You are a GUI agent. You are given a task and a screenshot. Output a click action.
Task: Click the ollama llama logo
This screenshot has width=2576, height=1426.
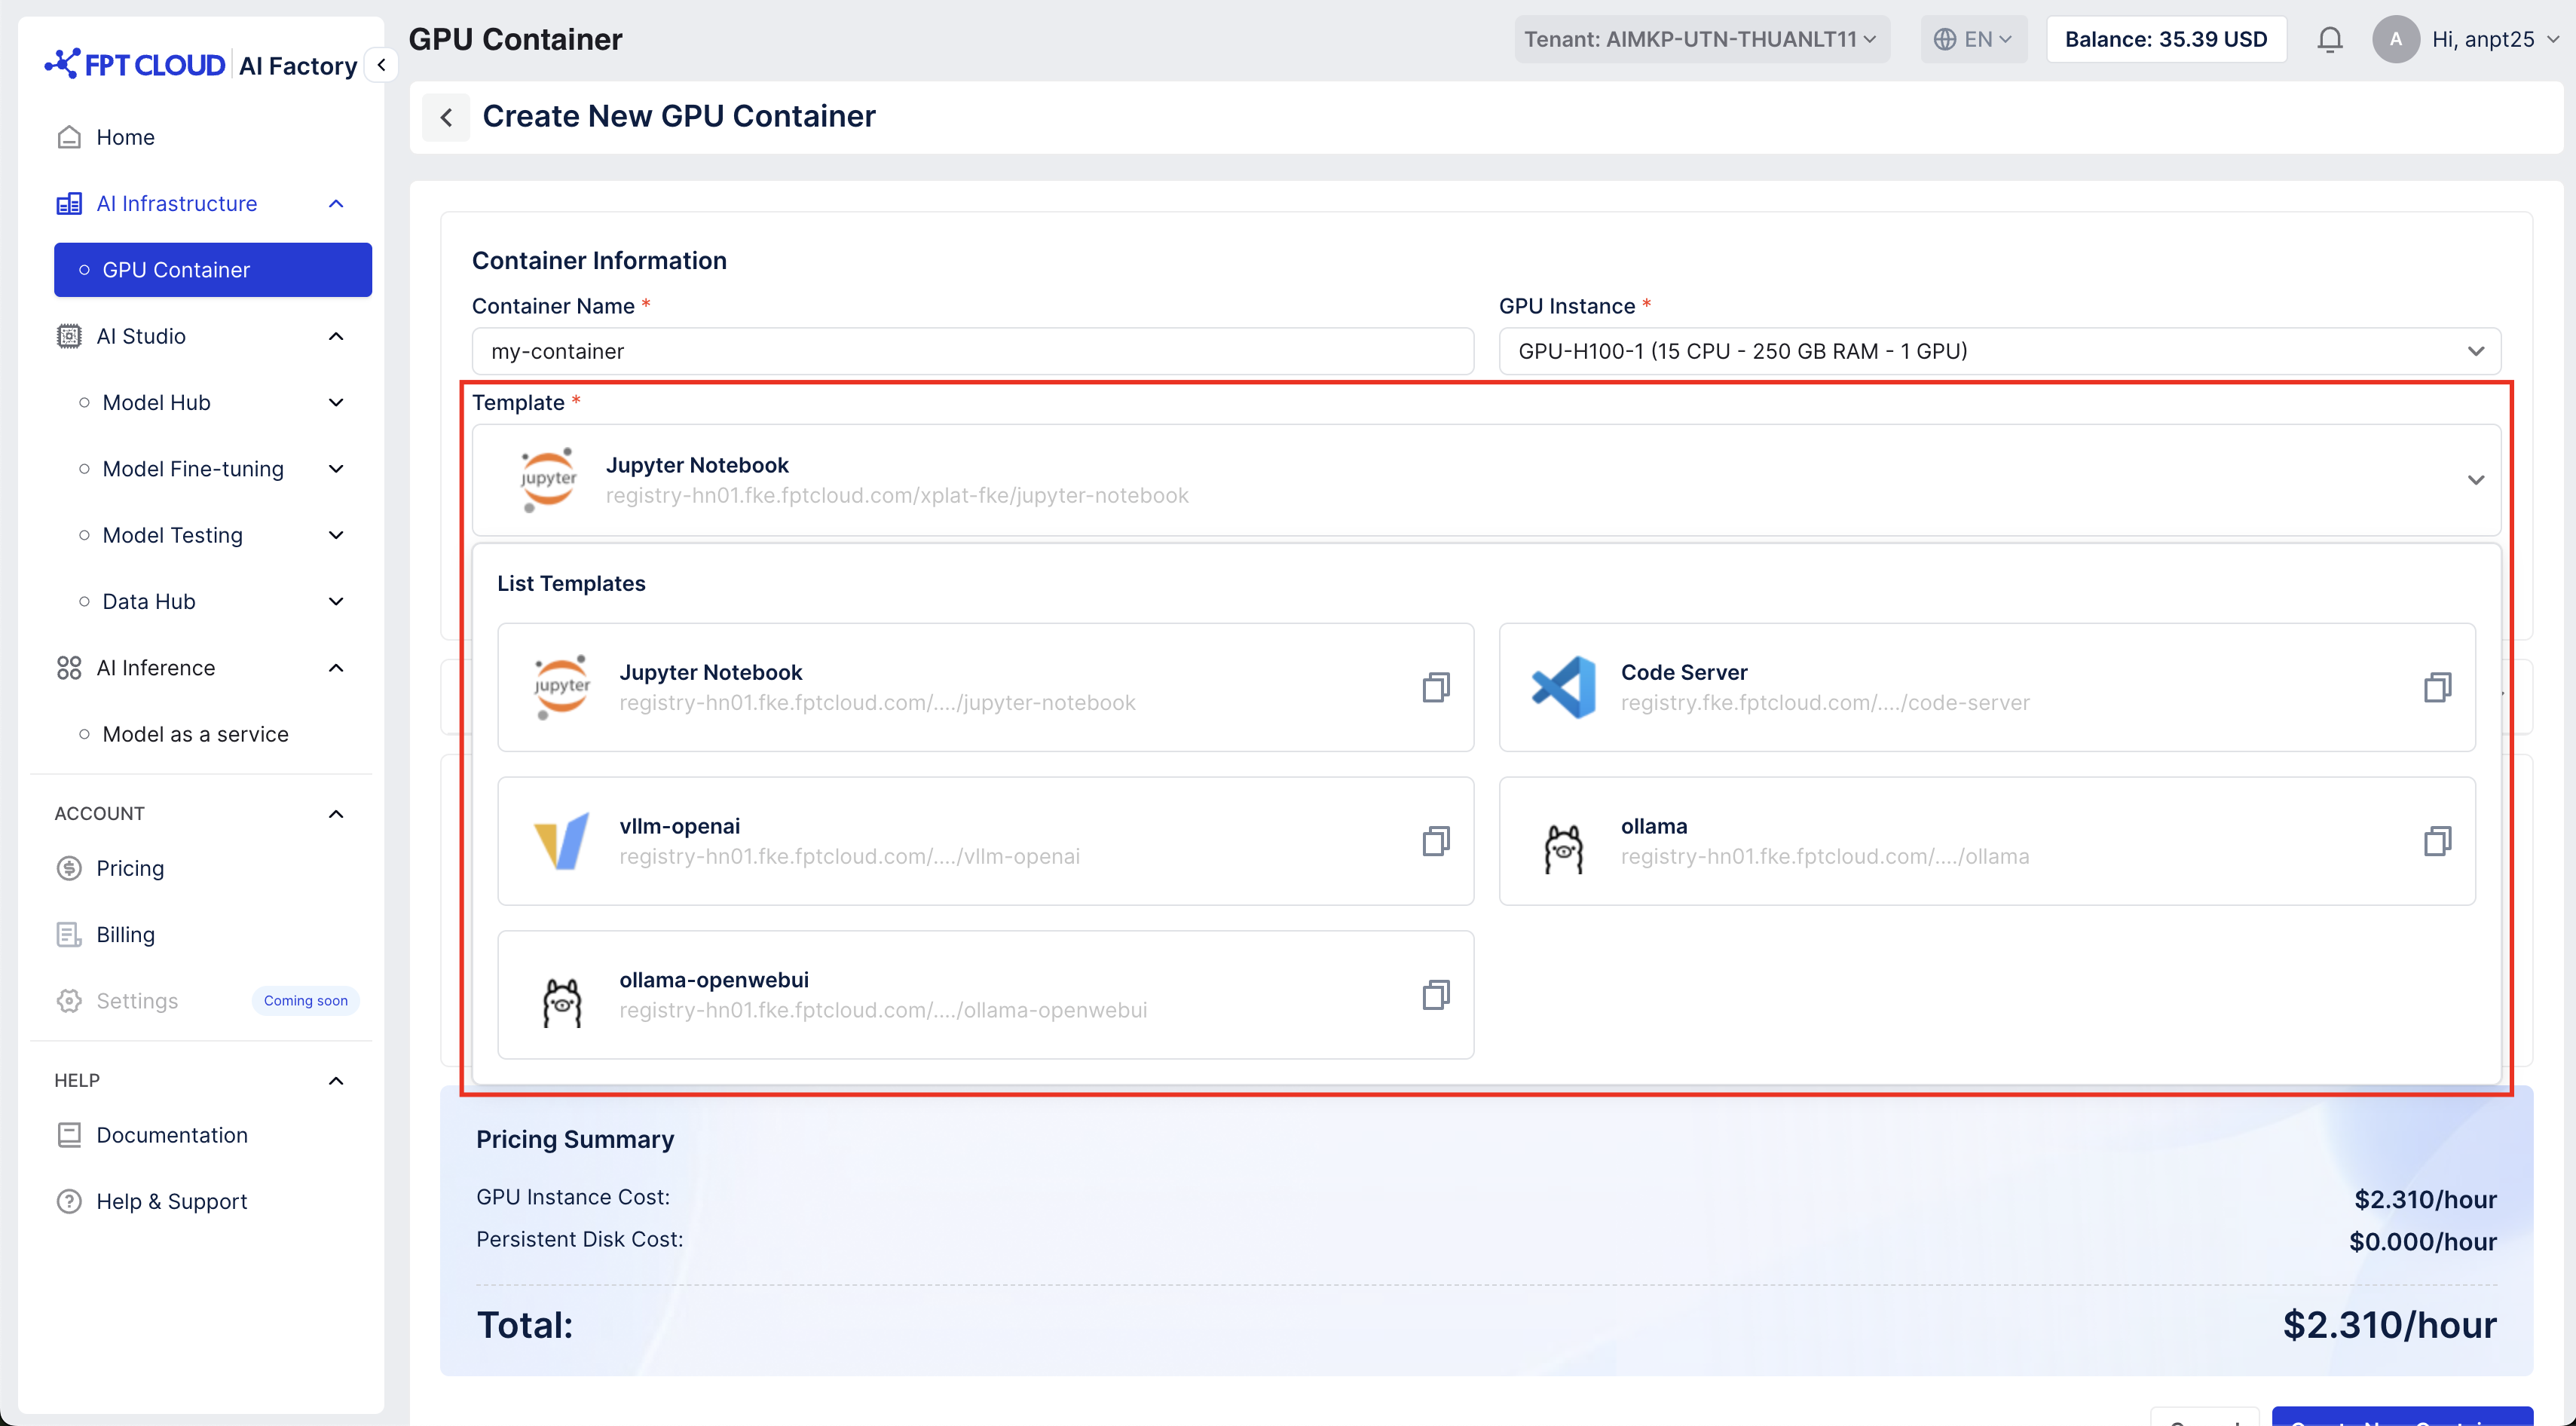click(x=1564, y=849)
